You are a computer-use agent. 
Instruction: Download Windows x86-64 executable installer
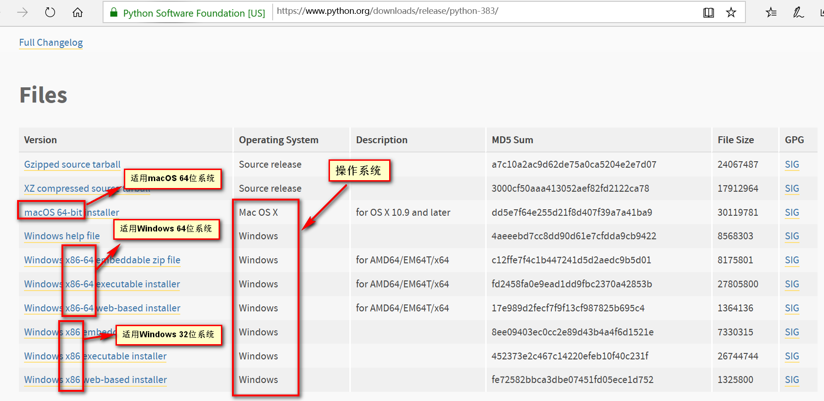click(102, 284)
